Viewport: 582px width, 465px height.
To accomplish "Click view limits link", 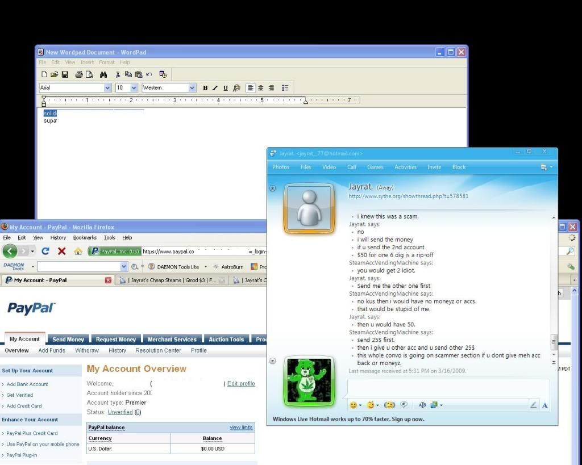I will pos(241,428).
